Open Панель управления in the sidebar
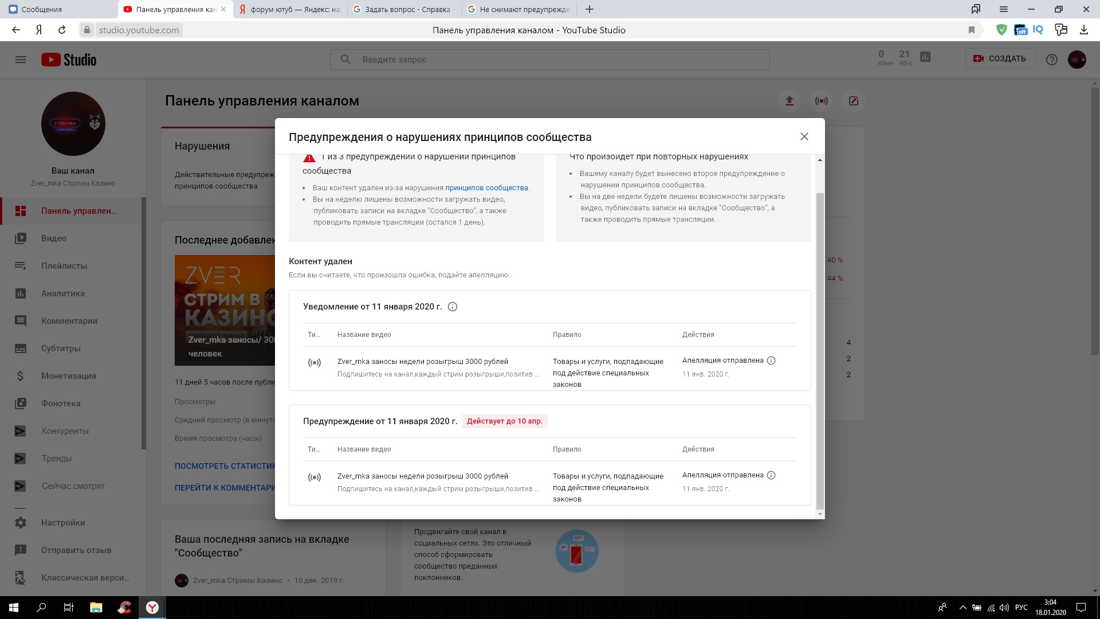1100x619 pixels. point(72,211)
